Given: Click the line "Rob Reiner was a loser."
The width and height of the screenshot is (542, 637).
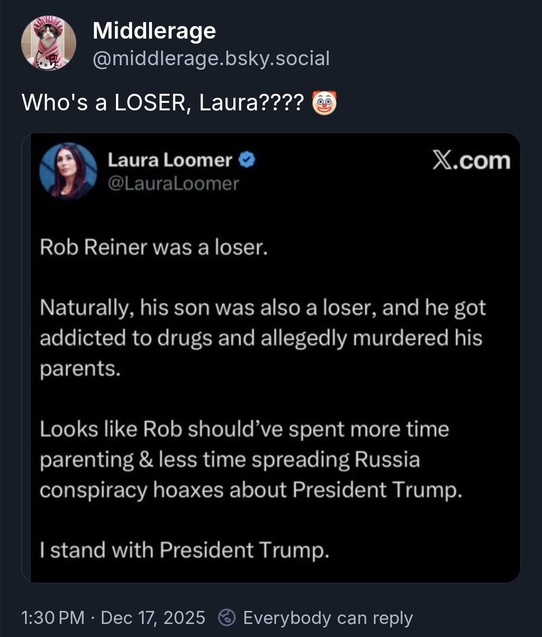Looking at the screenshot, I should pyautogui.click(x=154, y=247).
